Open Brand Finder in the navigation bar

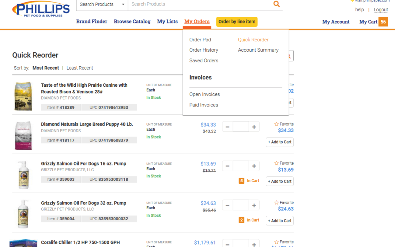[92, 22]
